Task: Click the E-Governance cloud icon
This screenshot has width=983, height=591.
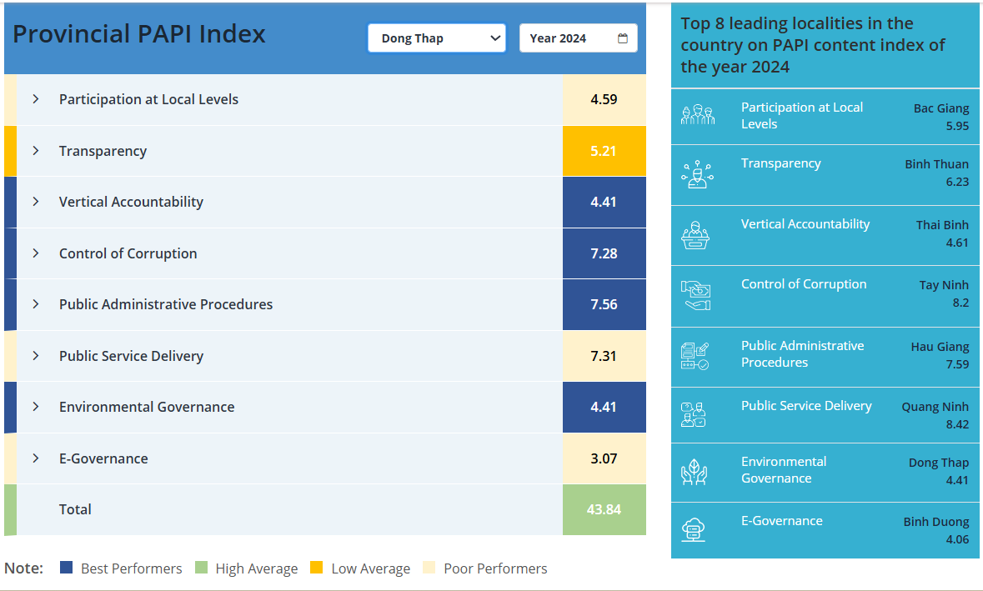Action: [694, 529]
